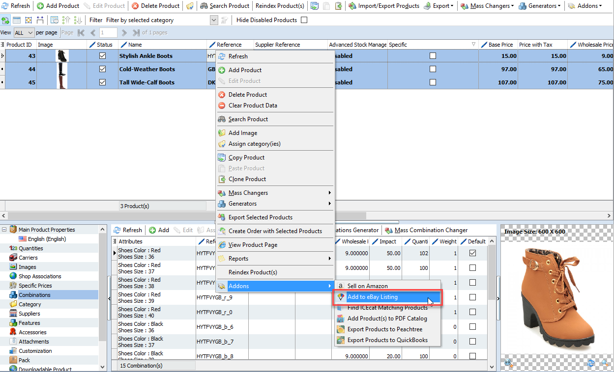This screenshot has height=372, width=614.
Task: Click View Product Page browser icon
Action: pos(222,245)
